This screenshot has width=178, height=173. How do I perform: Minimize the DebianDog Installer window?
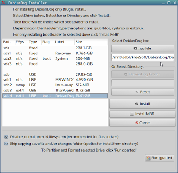[163, 3]
